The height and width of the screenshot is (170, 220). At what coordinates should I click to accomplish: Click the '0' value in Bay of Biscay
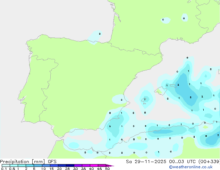coord(100,34)
